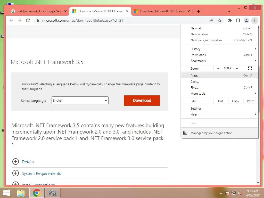The width and height of the screenshot is (264, 198).
Task: Increase zoom with the plus button
Action: (x=237, y=68)
